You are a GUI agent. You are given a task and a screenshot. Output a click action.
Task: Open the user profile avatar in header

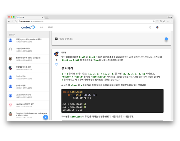157,27
